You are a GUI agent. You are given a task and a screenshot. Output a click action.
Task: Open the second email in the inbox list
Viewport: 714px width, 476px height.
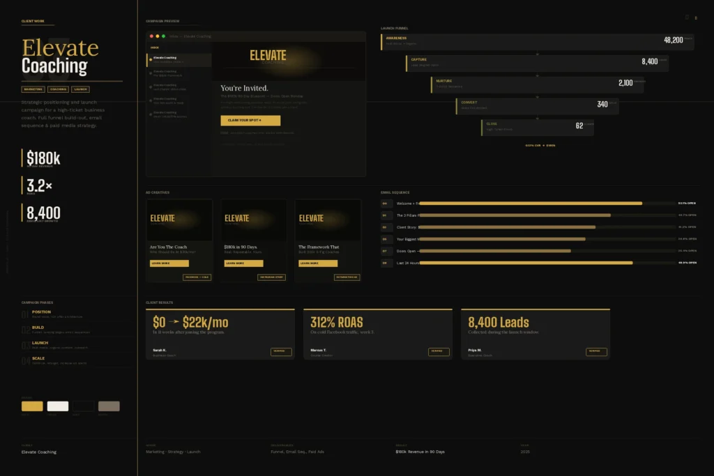point(179,73)
